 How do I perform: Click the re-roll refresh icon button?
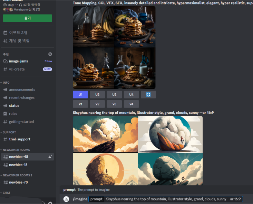coord(148,94)
